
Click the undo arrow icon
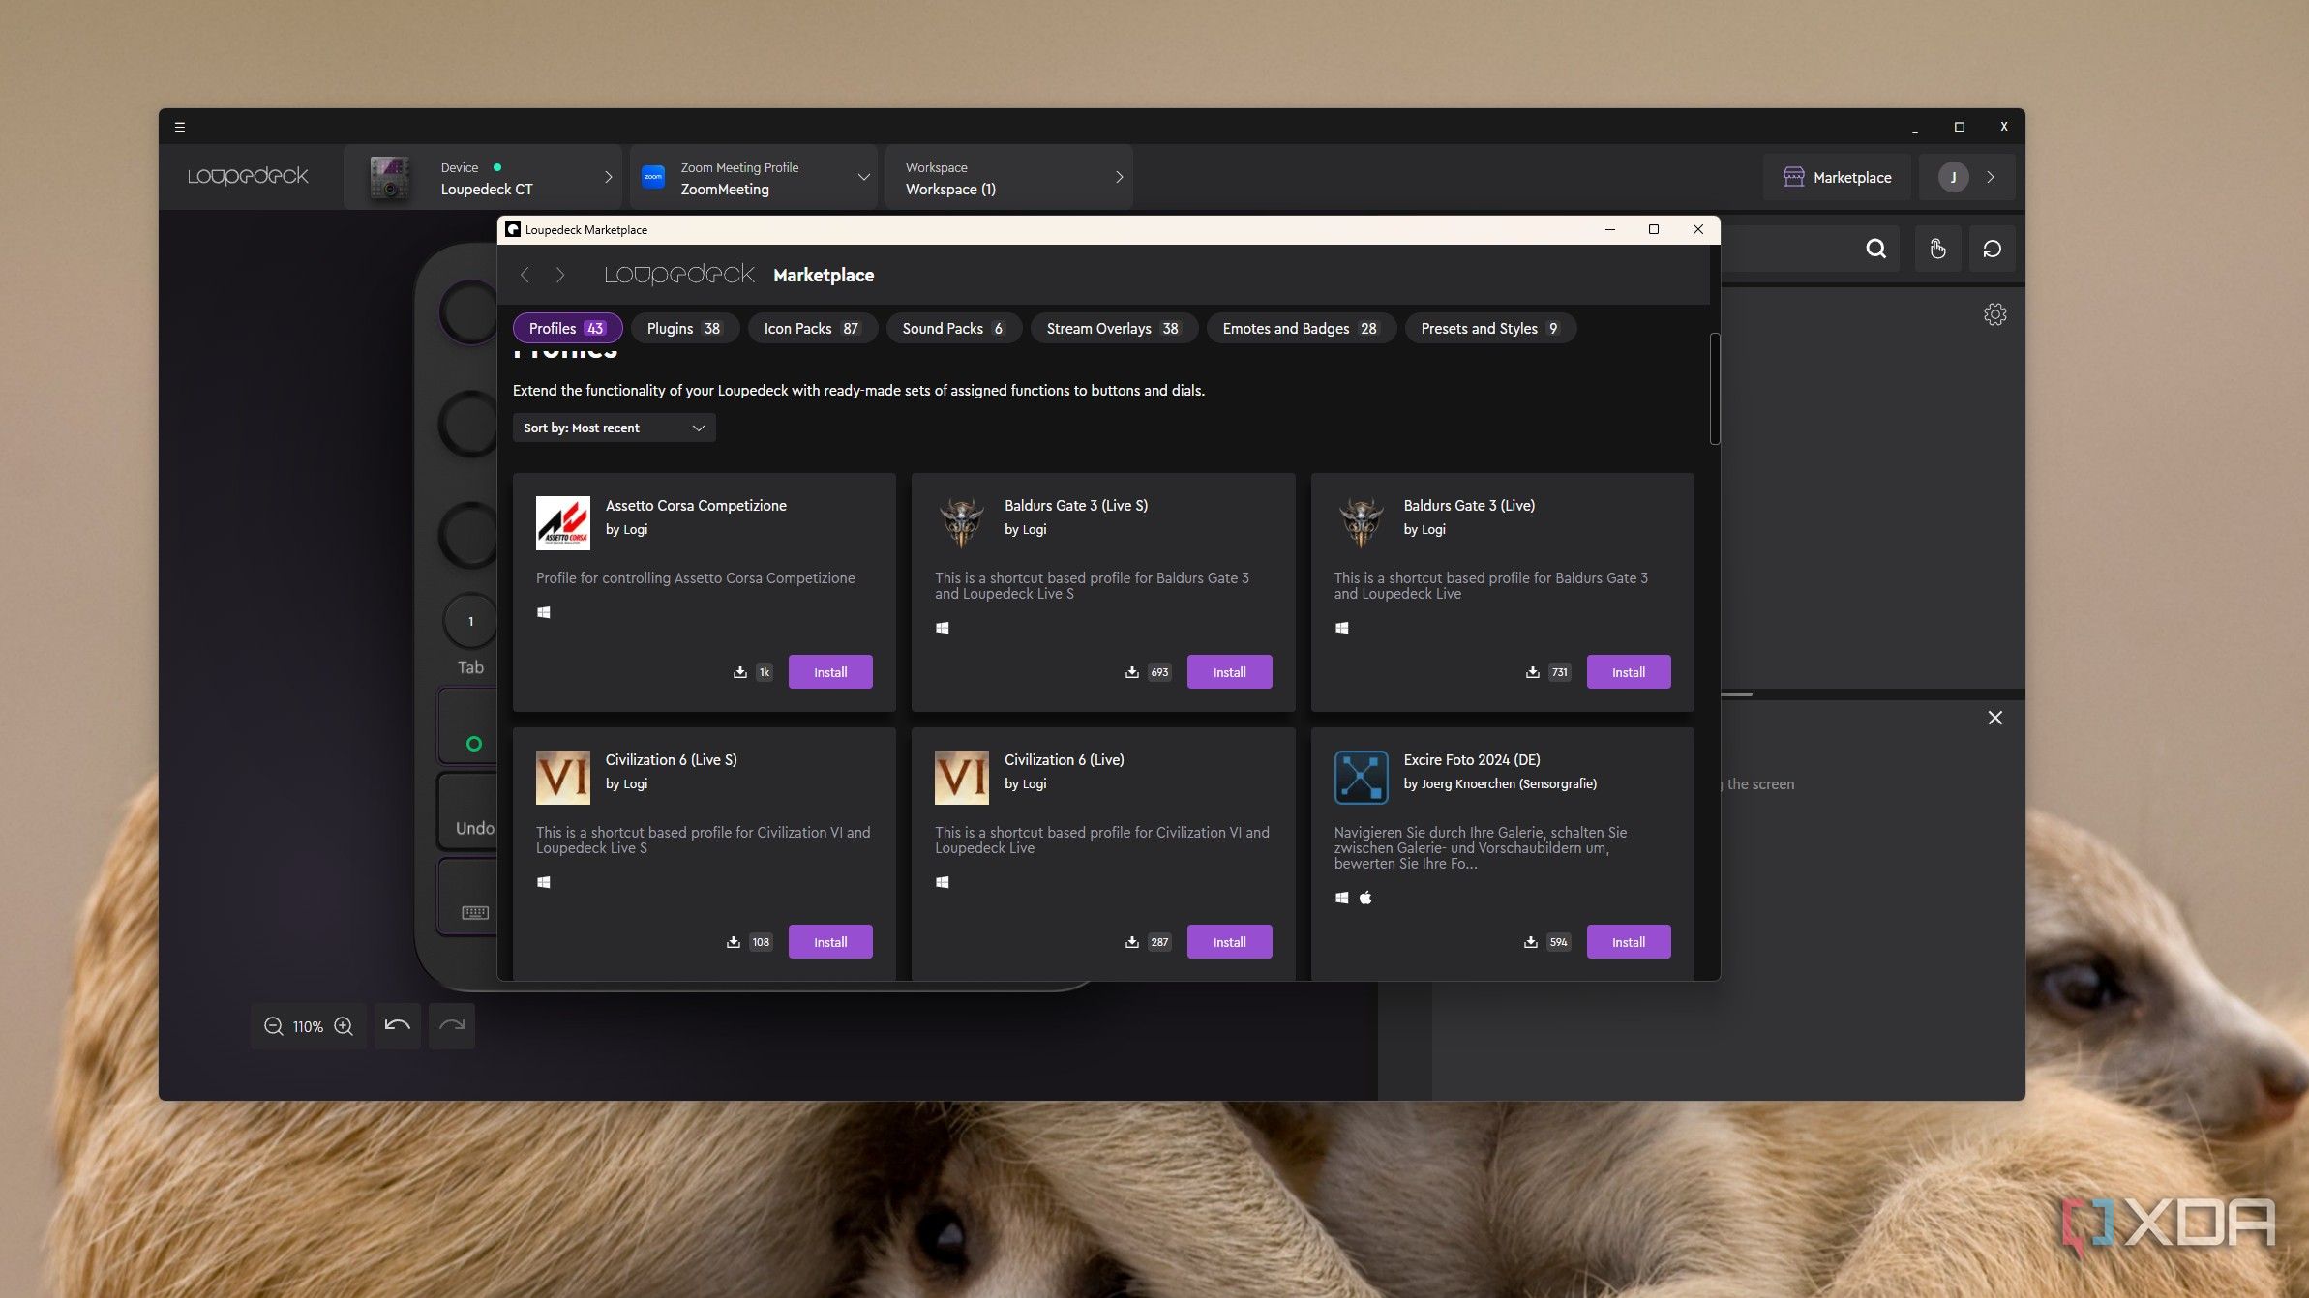pyautogui.click(x=397, y=1025)
